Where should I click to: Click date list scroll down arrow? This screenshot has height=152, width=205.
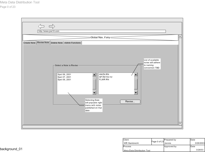pos(94,93)
